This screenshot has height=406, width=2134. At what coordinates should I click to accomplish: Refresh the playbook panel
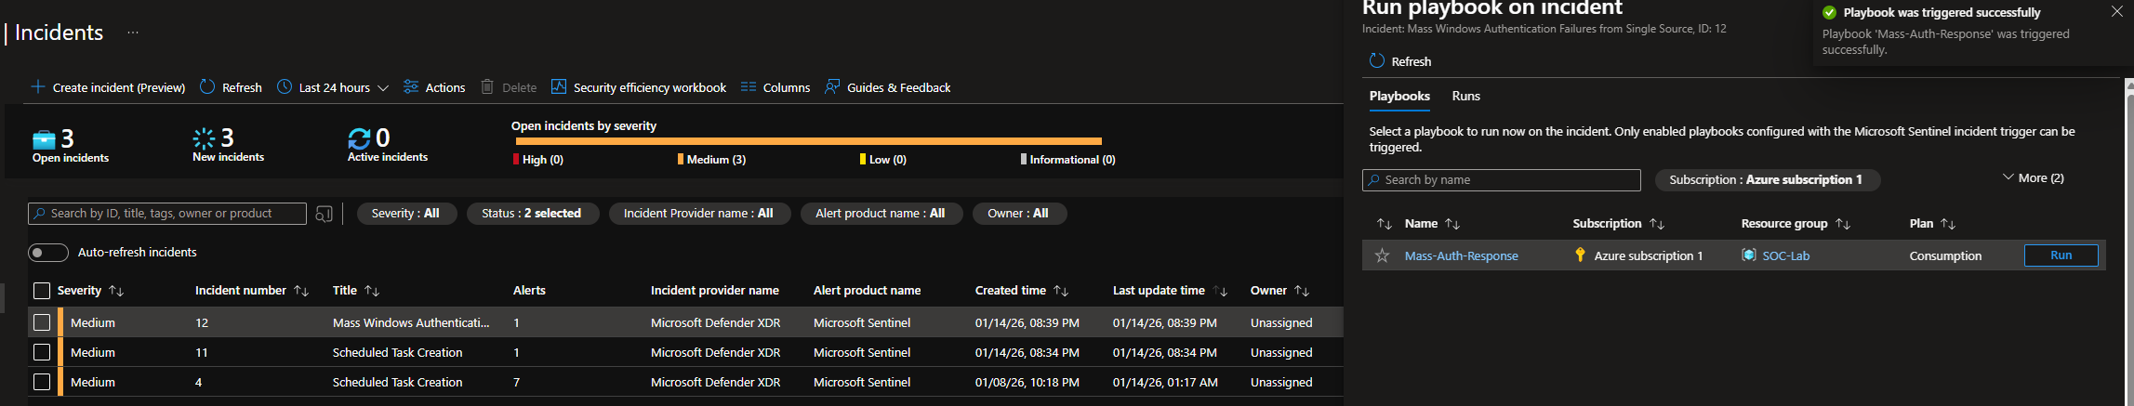(1400, 61)
